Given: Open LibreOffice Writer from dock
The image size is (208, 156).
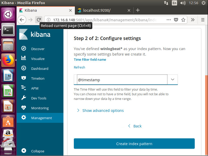Looking at the screenshot, I should click(x=8, y=76).
